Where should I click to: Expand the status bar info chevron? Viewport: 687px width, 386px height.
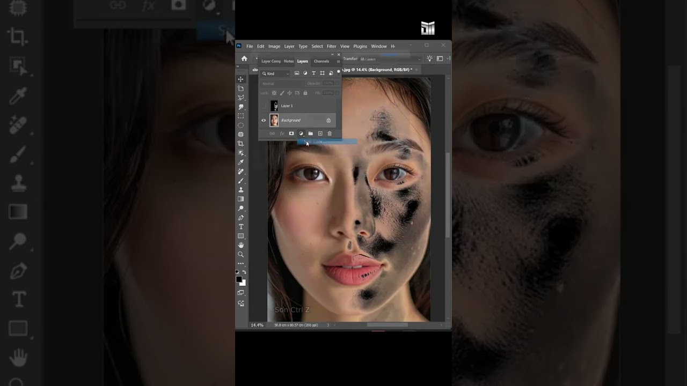tap(328, 325)
